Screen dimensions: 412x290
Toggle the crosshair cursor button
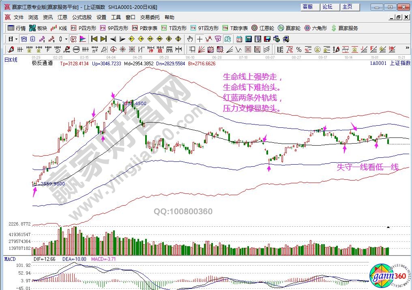pyautogui.click(x=200, y=39)
